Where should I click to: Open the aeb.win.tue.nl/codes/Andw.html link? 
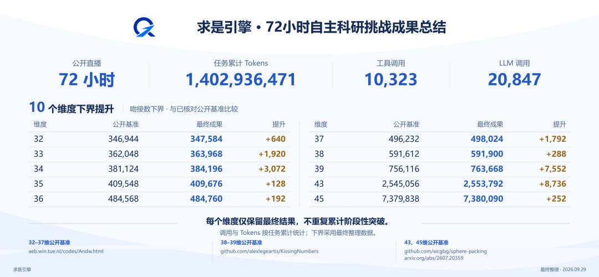pyautogui.click(x=66, y=252)
